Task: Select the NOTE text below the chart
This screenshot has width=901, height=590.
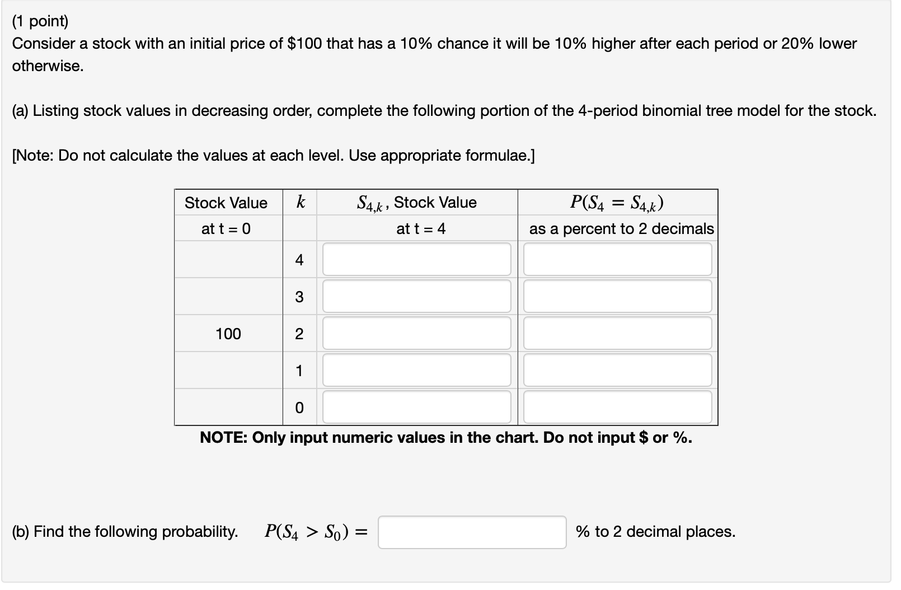Action: [x=446, y=438]
